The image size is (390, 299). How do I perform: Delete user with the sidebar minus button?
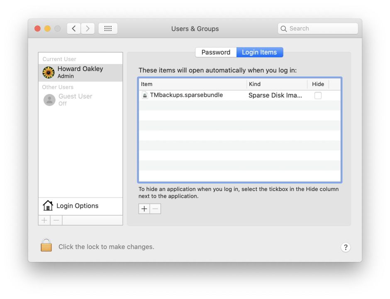(56, 221)
